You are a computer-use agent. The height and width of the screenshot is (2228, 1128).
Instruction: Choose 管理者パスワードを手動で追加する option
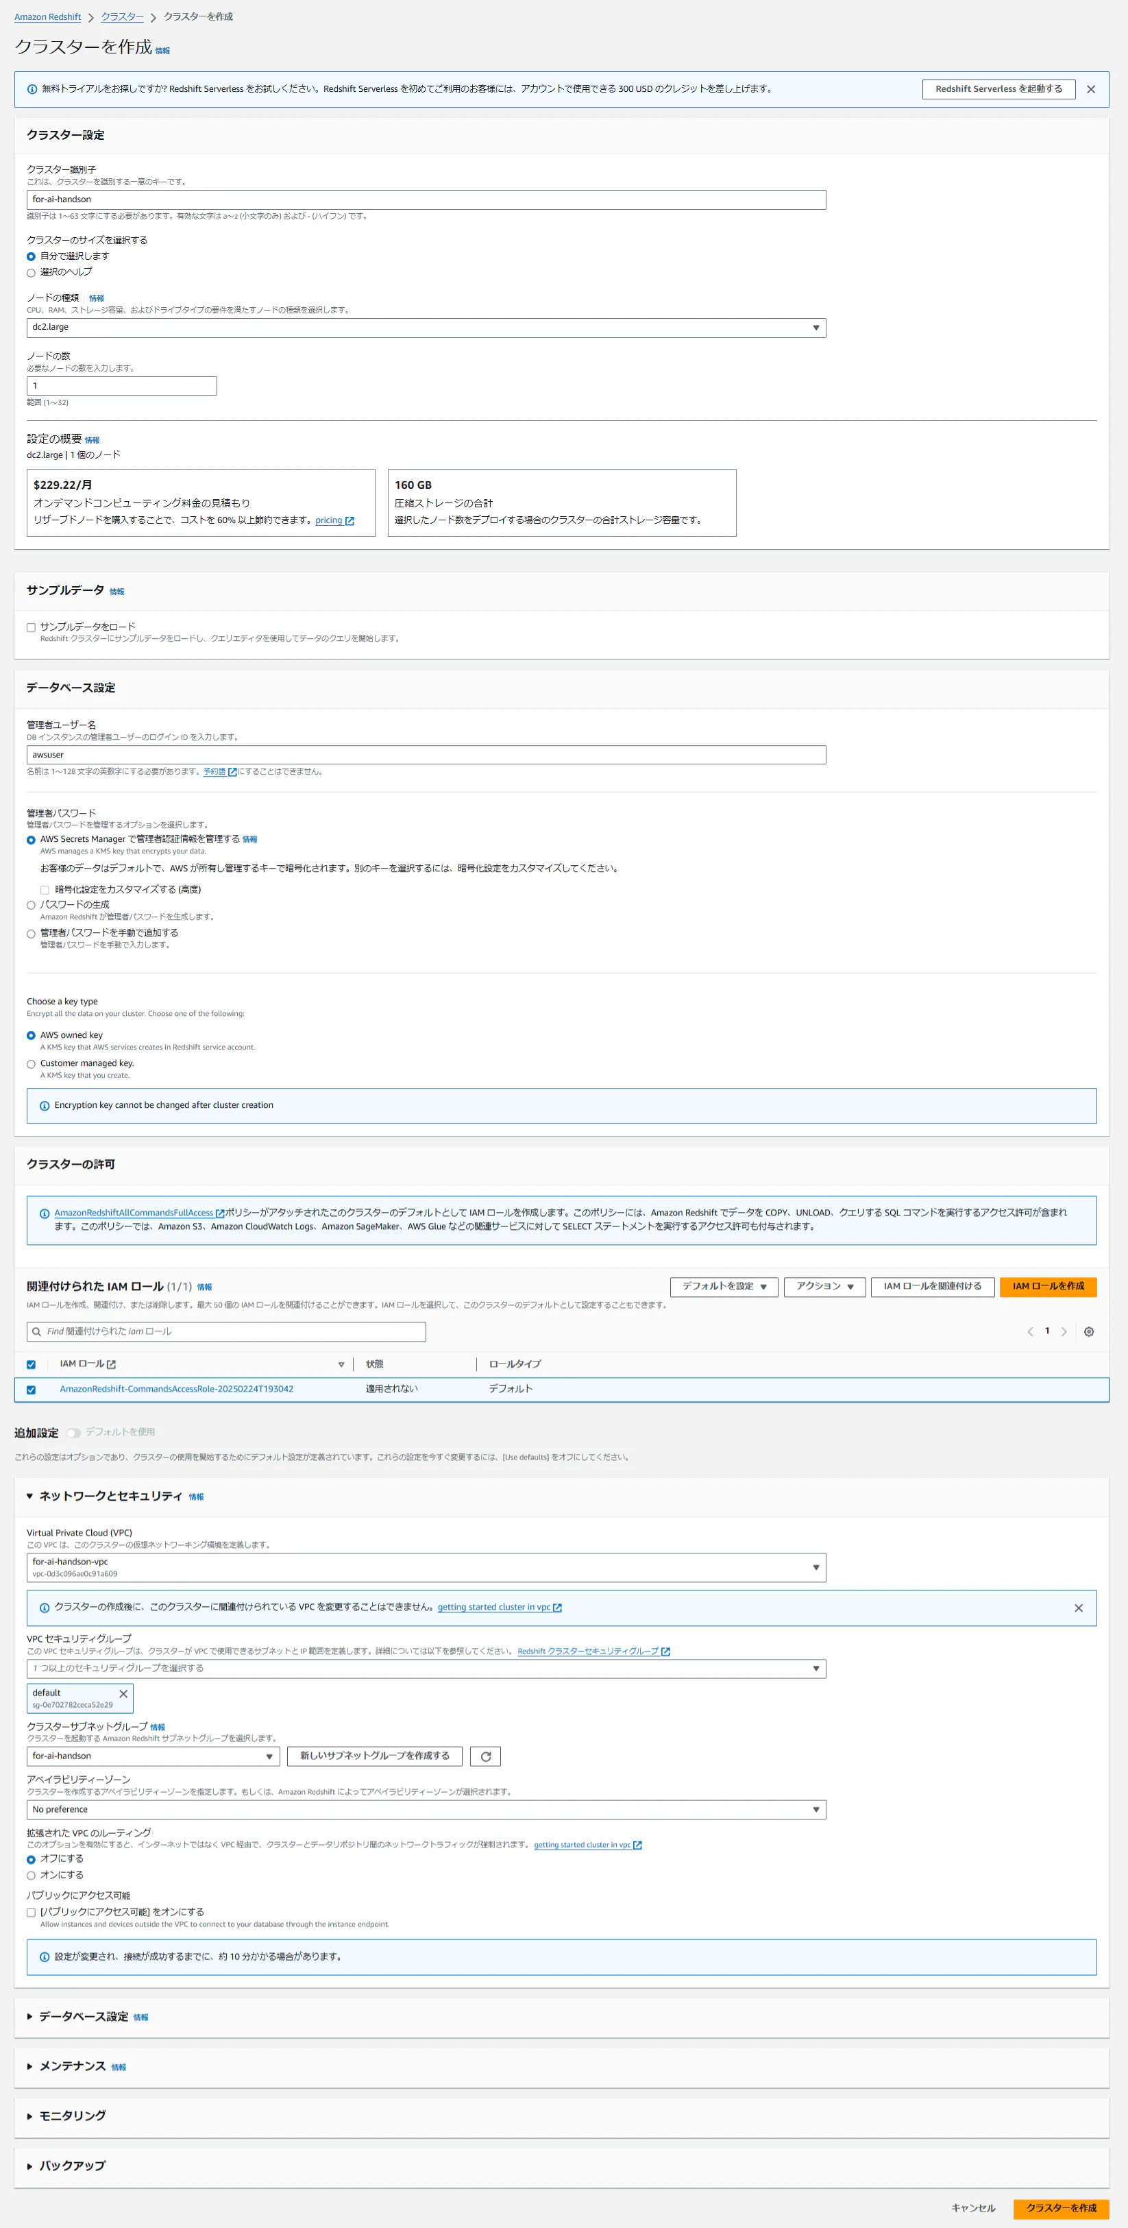31,934
